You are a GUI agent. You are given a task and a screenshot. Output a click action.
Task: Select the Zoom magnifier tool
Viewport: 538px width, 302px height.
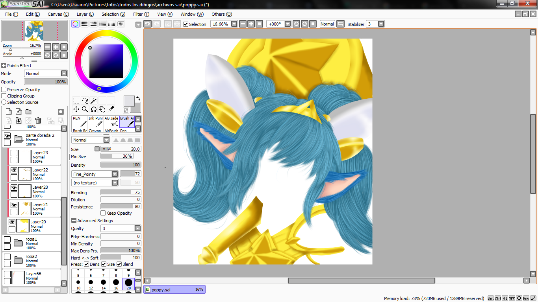85,109
